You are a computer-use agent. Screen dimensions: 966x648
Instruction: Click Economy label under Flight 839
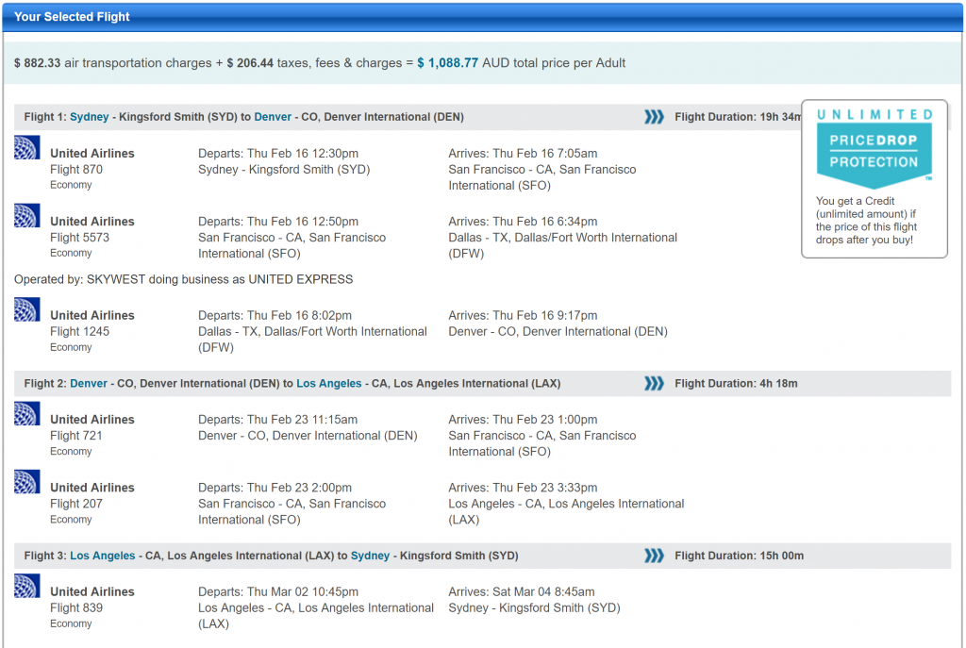coord(71,623)
